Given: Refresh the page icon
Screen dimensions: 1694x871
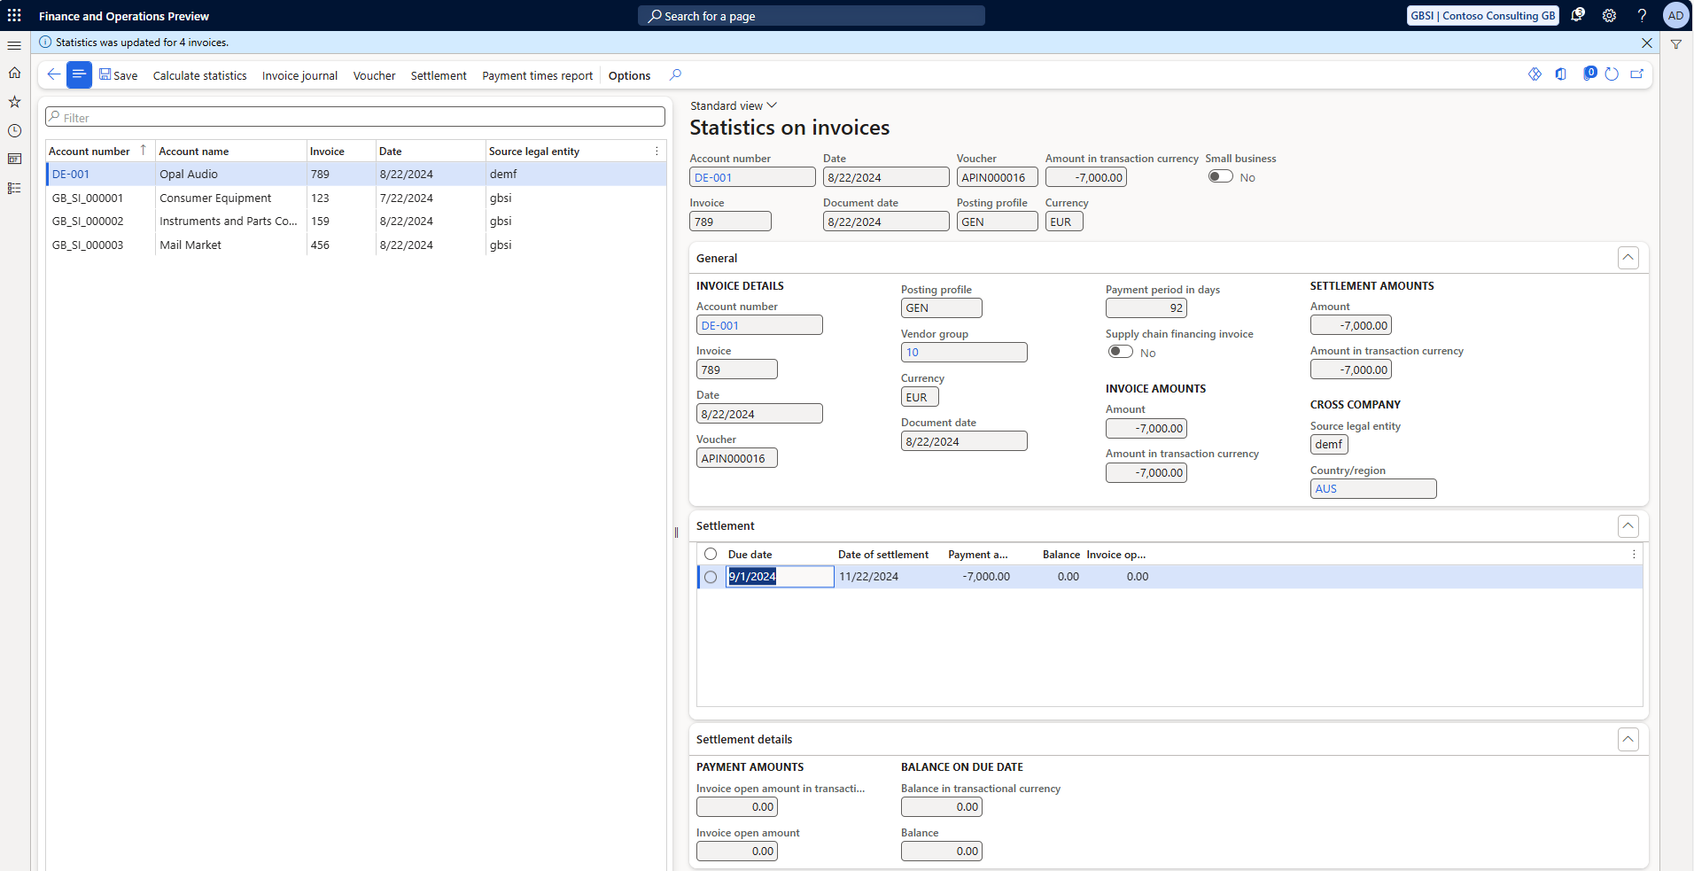Looking at the screenshot, I should (x=1612, y=74).
